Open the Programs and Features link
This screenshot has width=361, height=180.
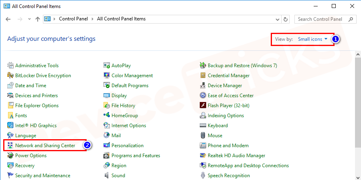pos(136,156)
